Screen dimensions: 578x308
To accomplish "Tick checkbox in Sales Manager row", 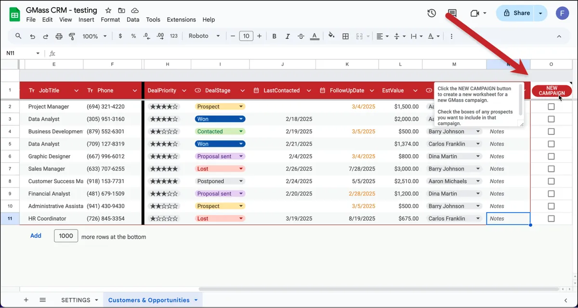I will coord(551,169).
